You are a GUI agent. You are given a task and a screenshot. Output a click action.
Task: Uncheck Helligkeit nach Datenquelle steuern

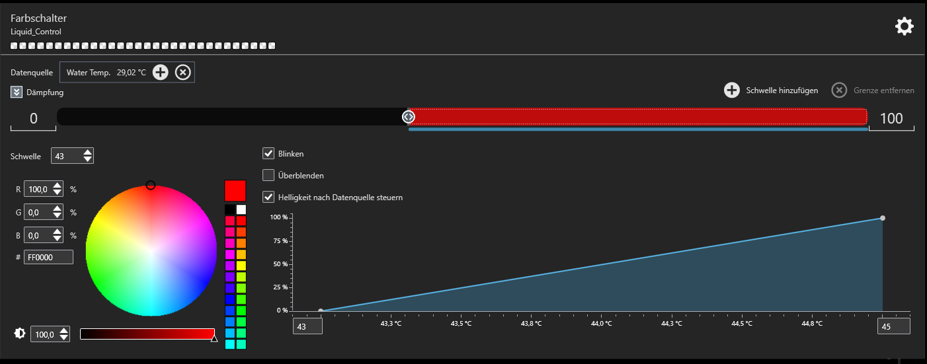[x=268, y=197]
